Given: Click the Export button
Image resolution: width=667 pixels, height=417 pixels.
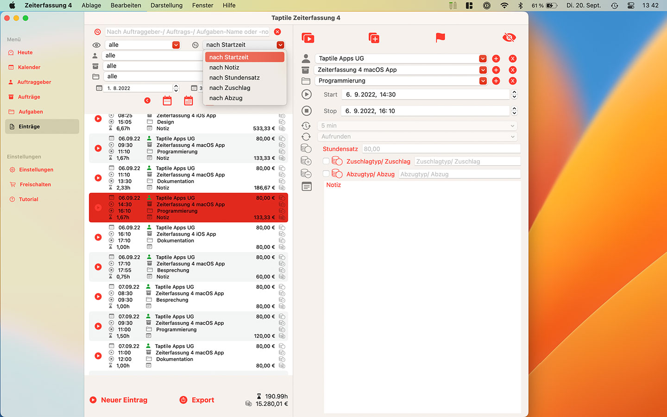Looking at the screenshot, I should click(x=197, y=400).
